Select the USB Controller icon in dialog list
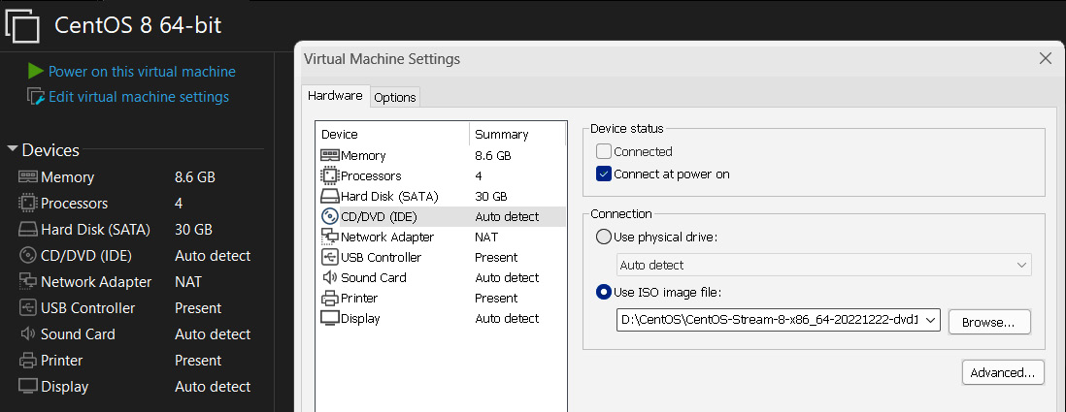Viewport: 1066px width, 412px height. coord(330,257)
